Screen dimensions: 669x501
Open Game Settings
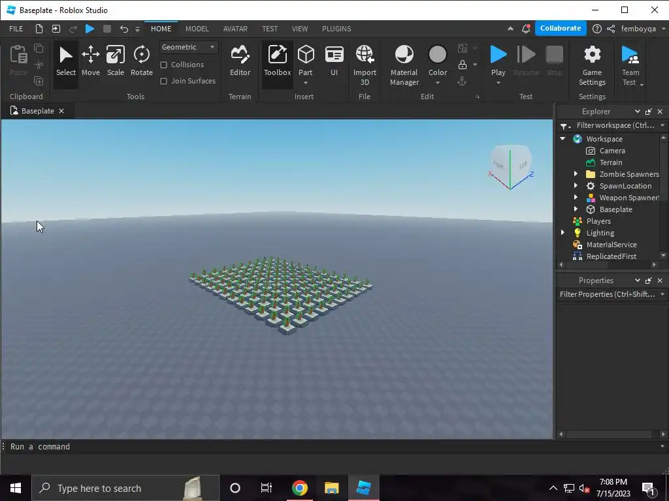point(592,65)
